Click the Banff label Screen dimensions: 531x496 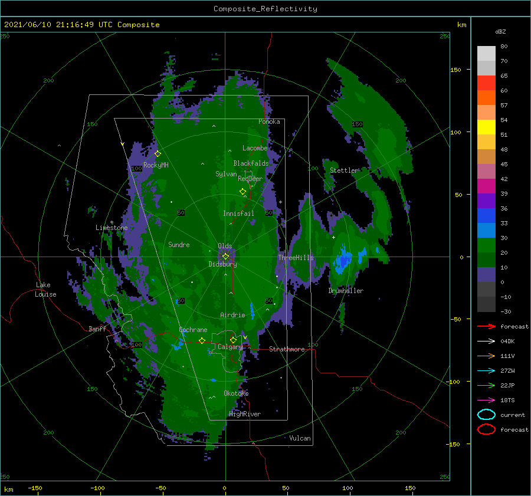pyautogui.click(x=97, y=329)
